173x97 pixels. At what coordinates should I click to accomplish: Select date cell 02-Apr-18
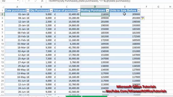click(x=17, y=51)
